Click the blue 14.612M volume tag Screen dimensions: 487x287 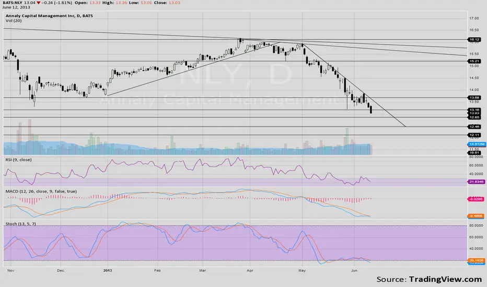tap(477, 144)
